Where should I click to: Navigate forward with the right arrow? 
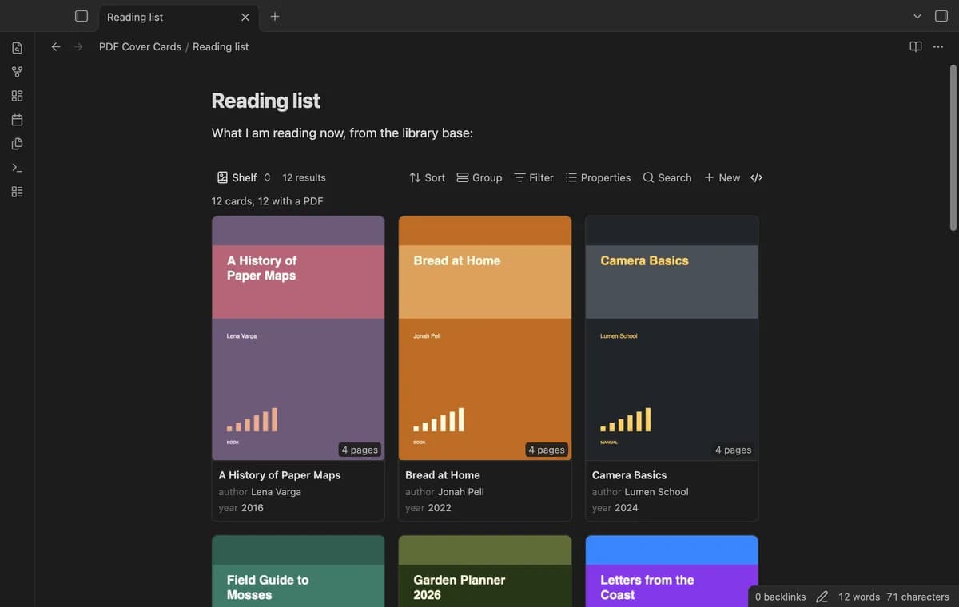coord(78,47)
